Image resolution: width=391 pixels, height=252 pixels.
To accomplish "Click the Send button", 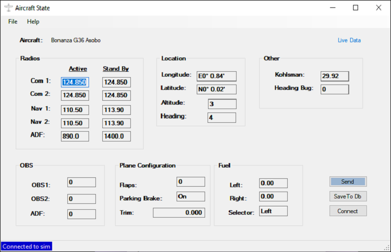I will [x=348, y=182].
